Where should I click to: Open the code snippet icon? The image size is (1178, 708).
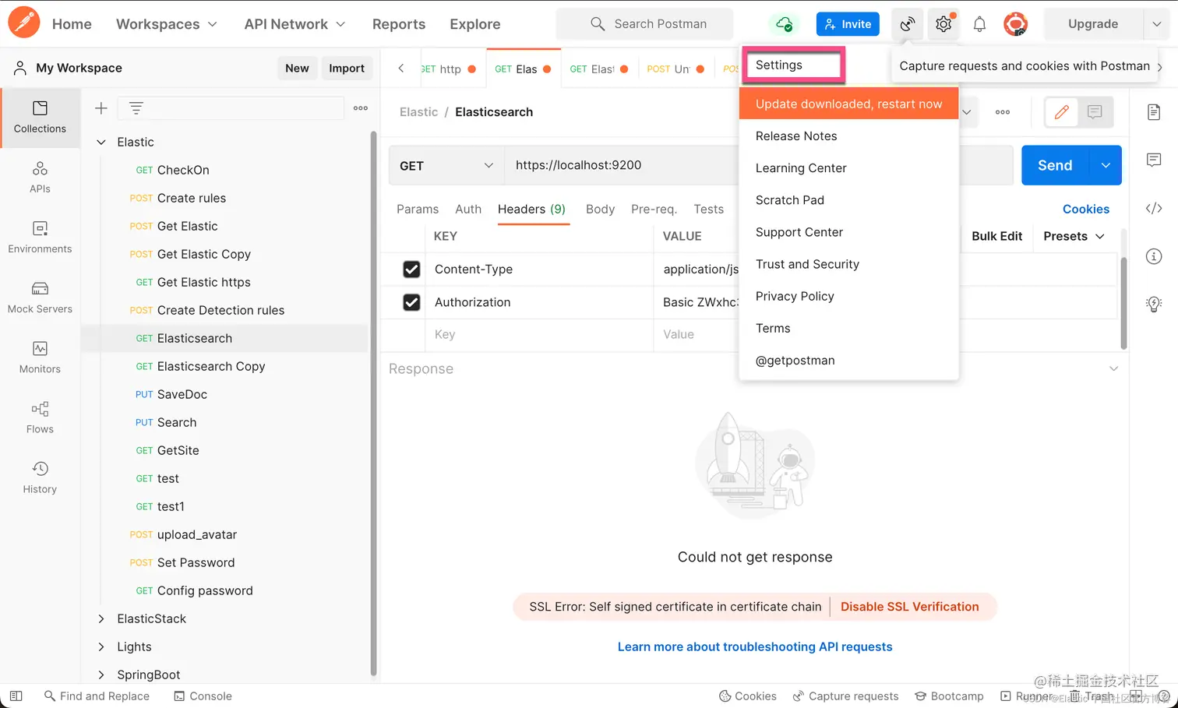click(1154, 208)
